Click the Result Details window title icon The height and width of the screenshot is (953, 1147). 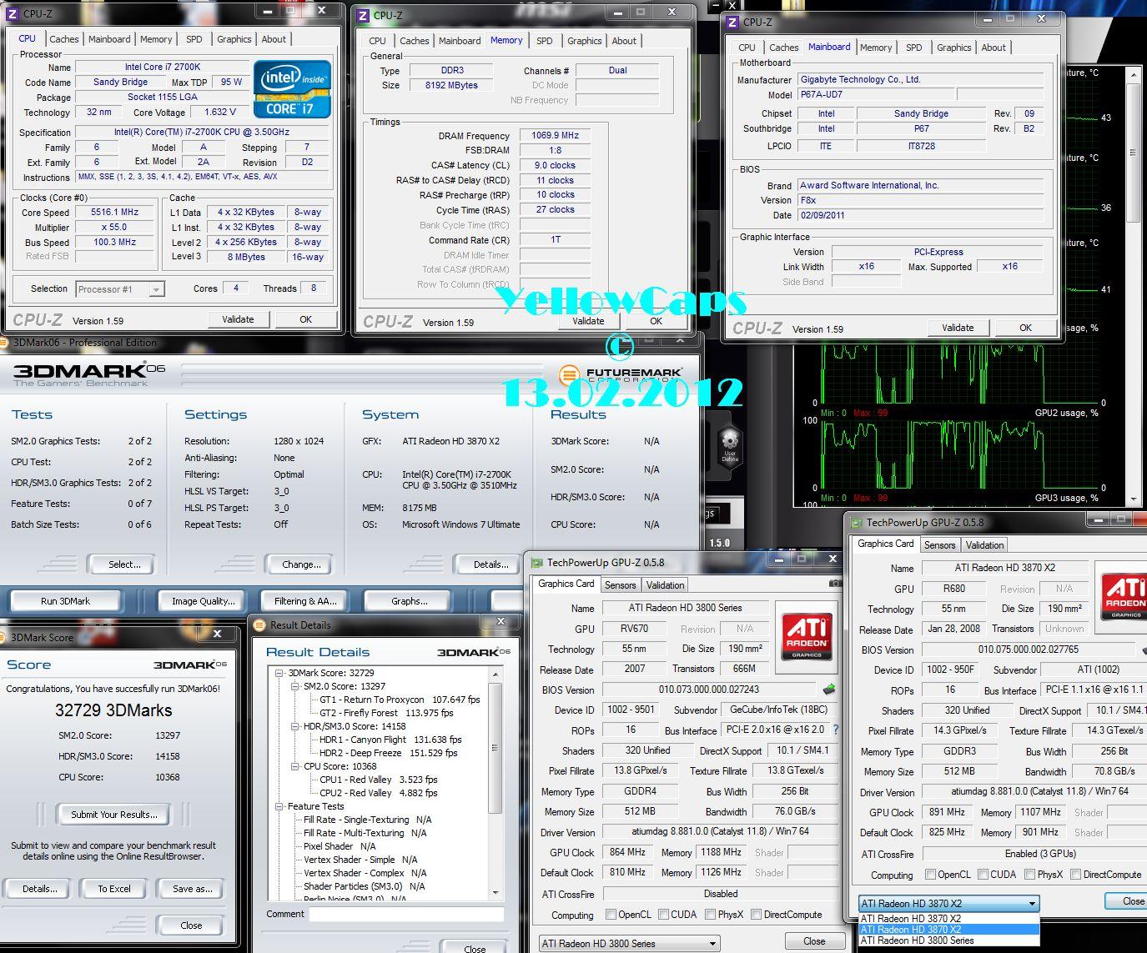tap(260, 624)
